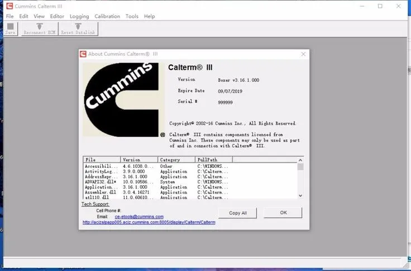
Task: Open the View menu
Action: pyautogui.click(x=39, y=16)
